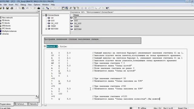This screenshot has width=194, height=109.
Task: Click the Download to PLC icon
Action: (x=39, y=8)
